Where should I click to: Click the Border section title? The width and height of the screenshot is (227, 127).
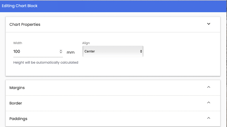tap(16, 103)
